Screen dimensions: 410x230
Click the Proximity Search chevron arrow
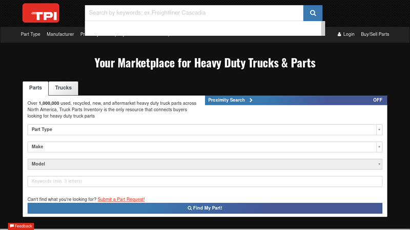click(251, 100)
